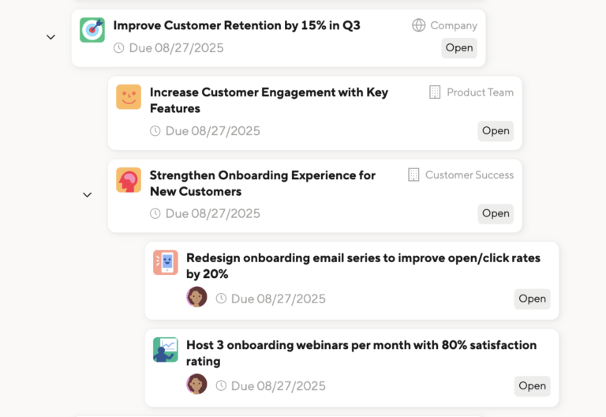This screenshot has height=417, width=606.
Task: Click owner avatar on Host 3 webinars
Action: click(x=196, y=384)
